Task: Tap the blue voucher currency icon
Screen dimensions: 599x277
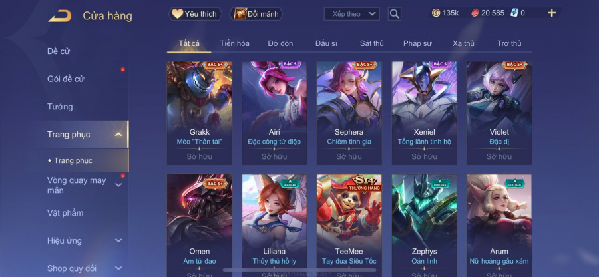Action: 514,13
